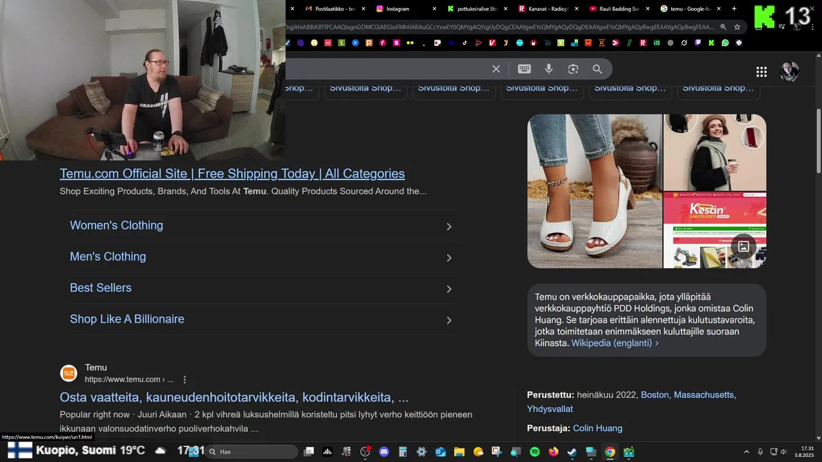Open the Wikipedia (englanti) link
This screenshot has height=462, width=822.
(615, 343)
